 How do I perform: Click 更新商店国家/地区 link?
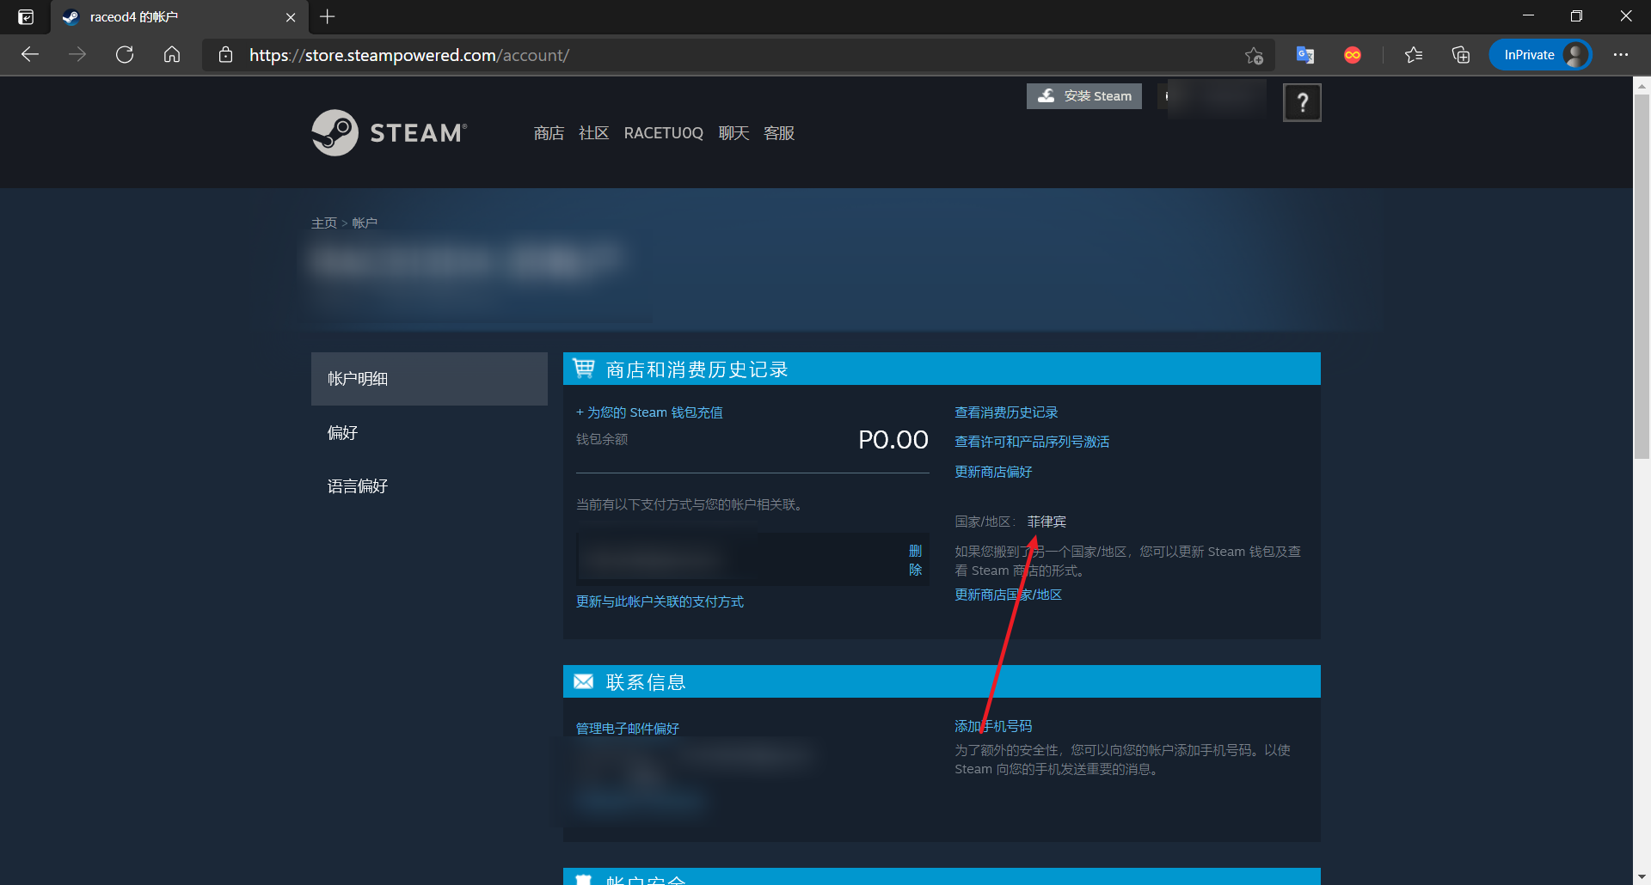pos(1008,595)
